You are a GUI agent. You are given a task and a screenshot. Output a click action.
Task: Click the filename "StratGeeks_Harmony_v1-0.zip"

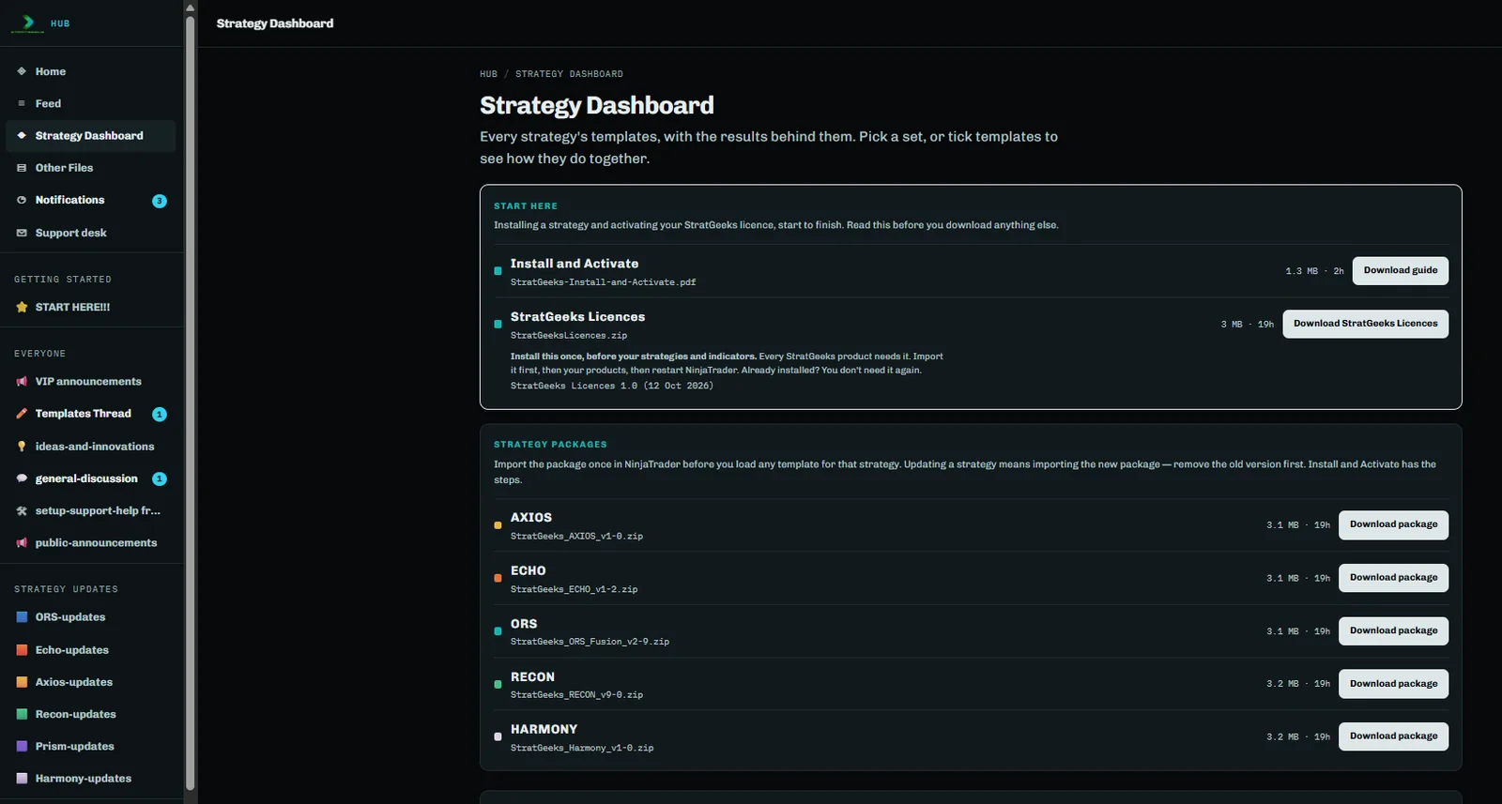pos(582,749)
